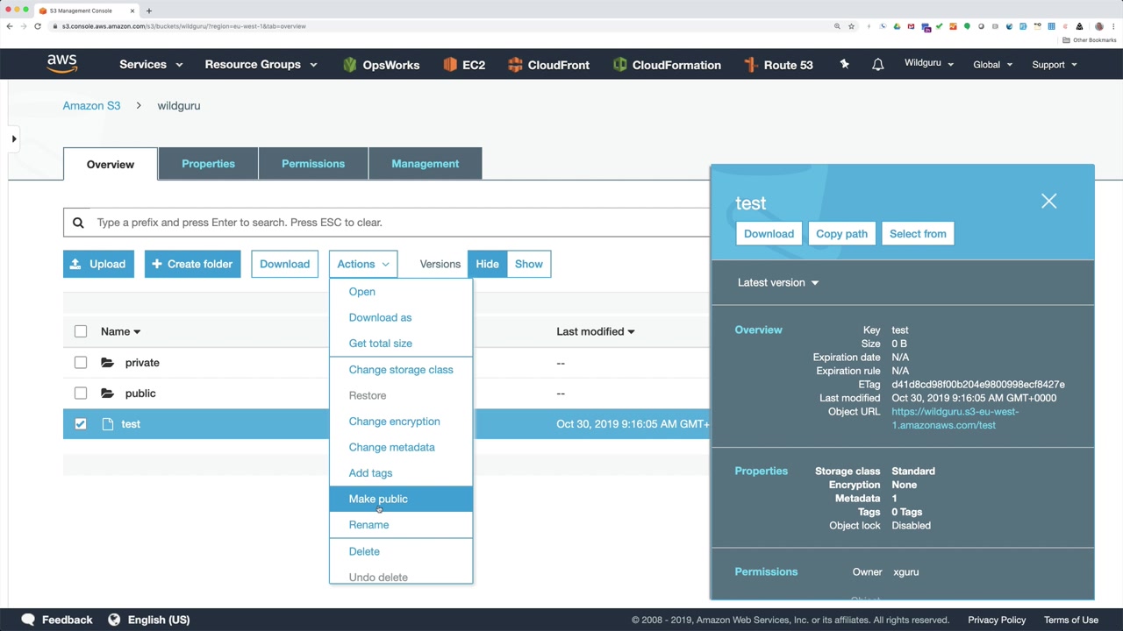This screenshot has height=631, width=1123.
Task: Check the public folder checkbox
Action: click(x=81, y=393)
